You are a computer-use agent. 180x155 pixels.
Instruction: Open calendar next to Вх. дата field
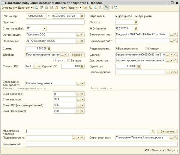136,22
